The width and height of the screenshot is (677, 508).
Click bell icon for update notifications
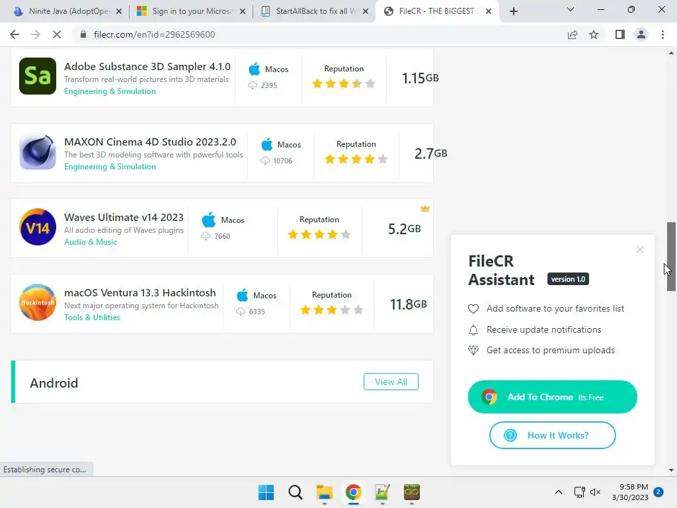coord(473,330)
